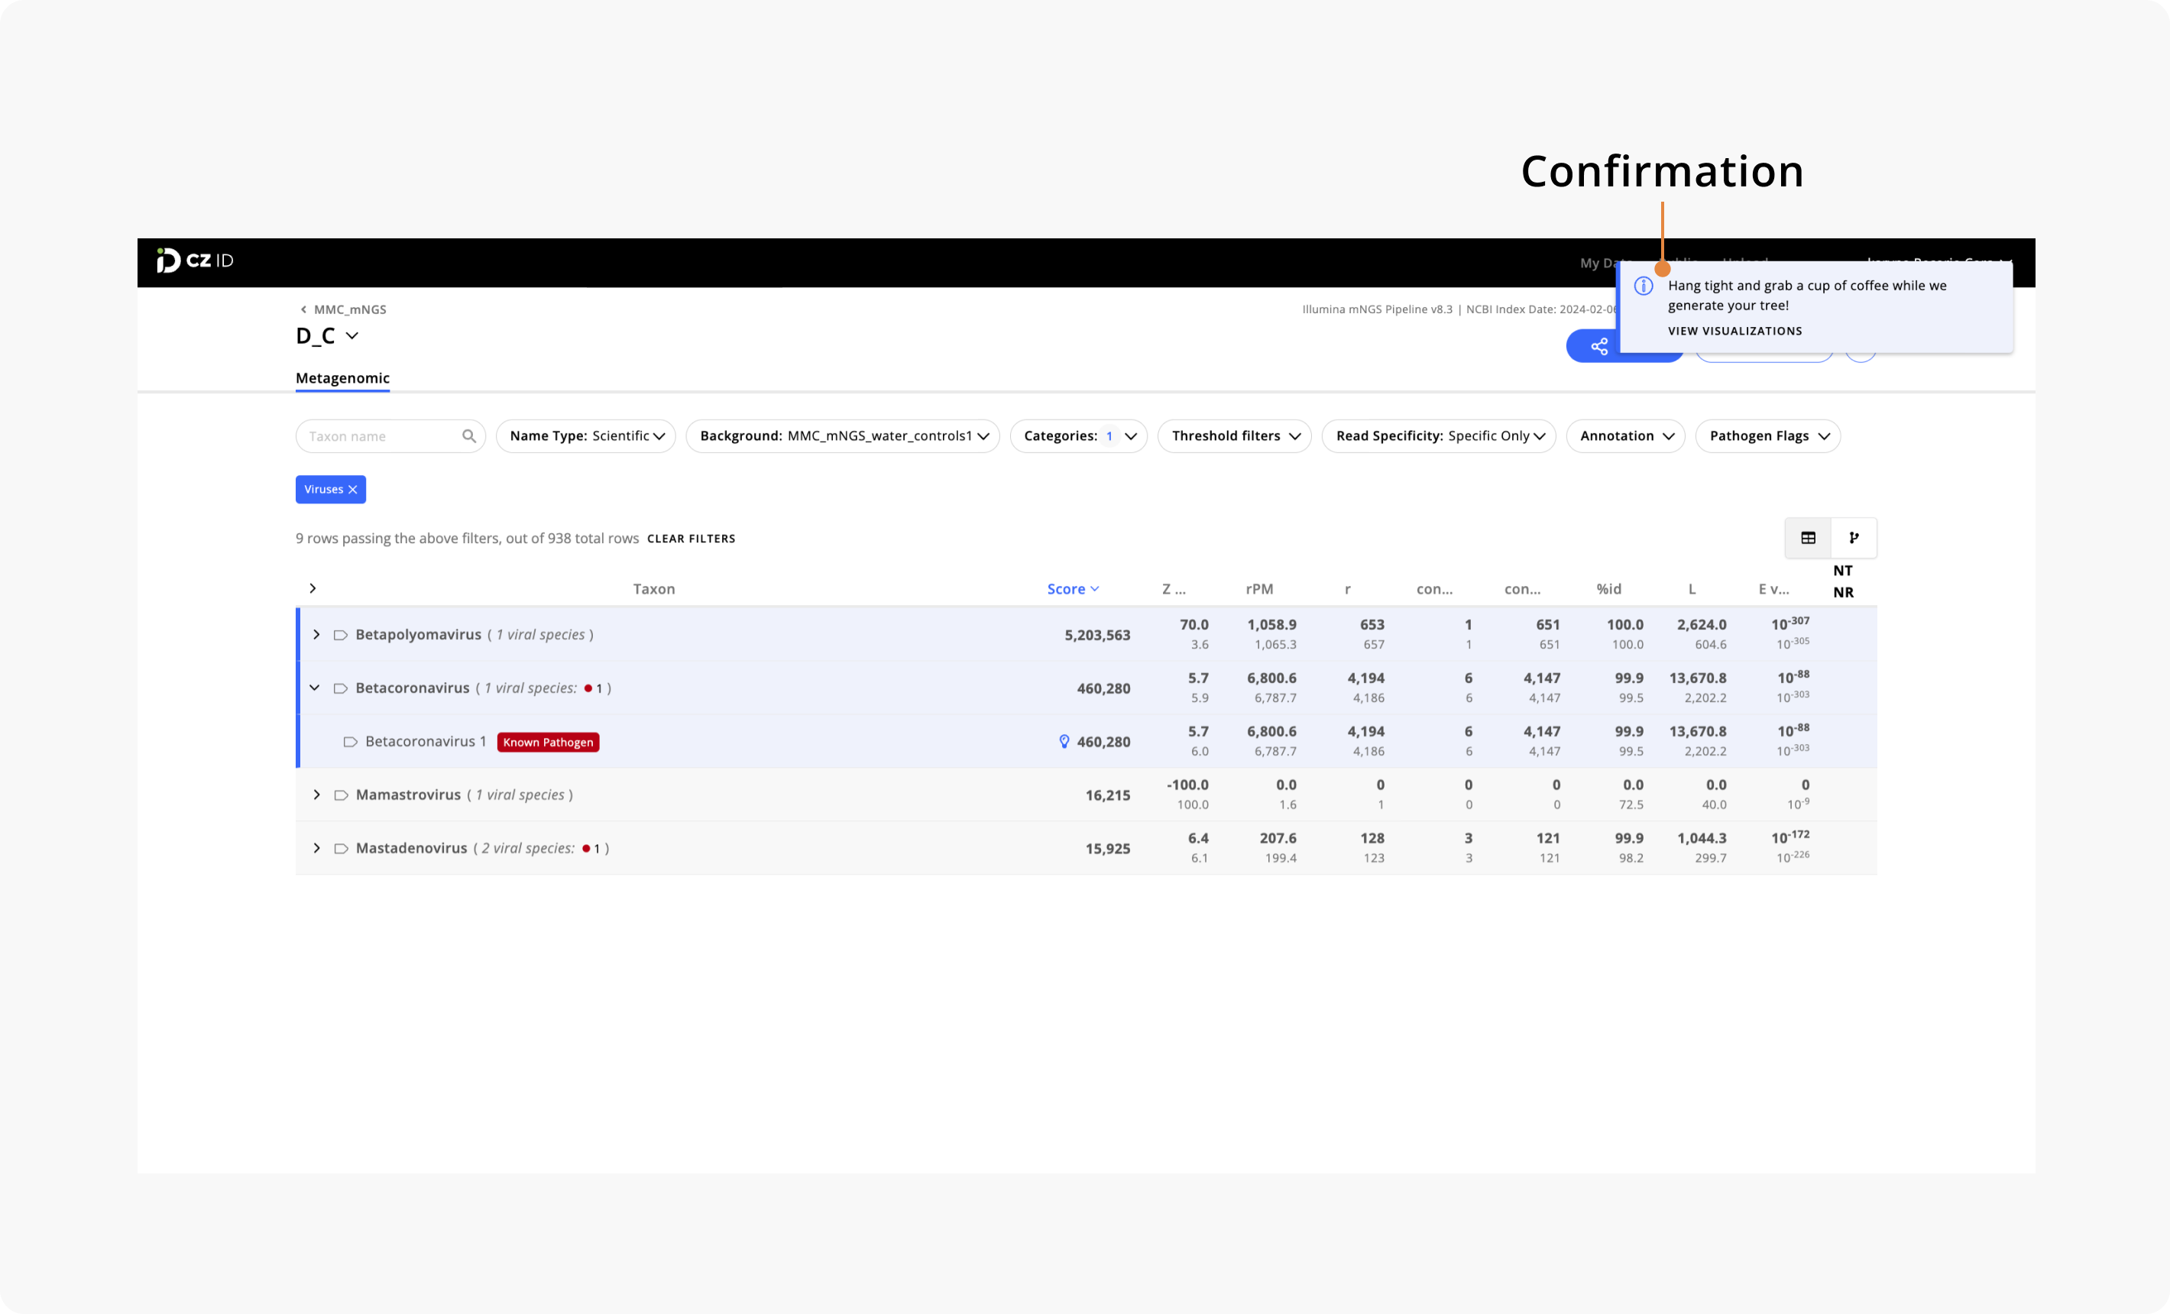Go back to MMC_mNGS project
Viewport: 2170px width, 1314px height.
(x=342, y=309)
